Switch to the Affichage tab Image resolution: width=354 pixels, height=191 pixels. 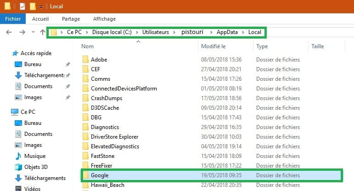(x=104, y=19)
